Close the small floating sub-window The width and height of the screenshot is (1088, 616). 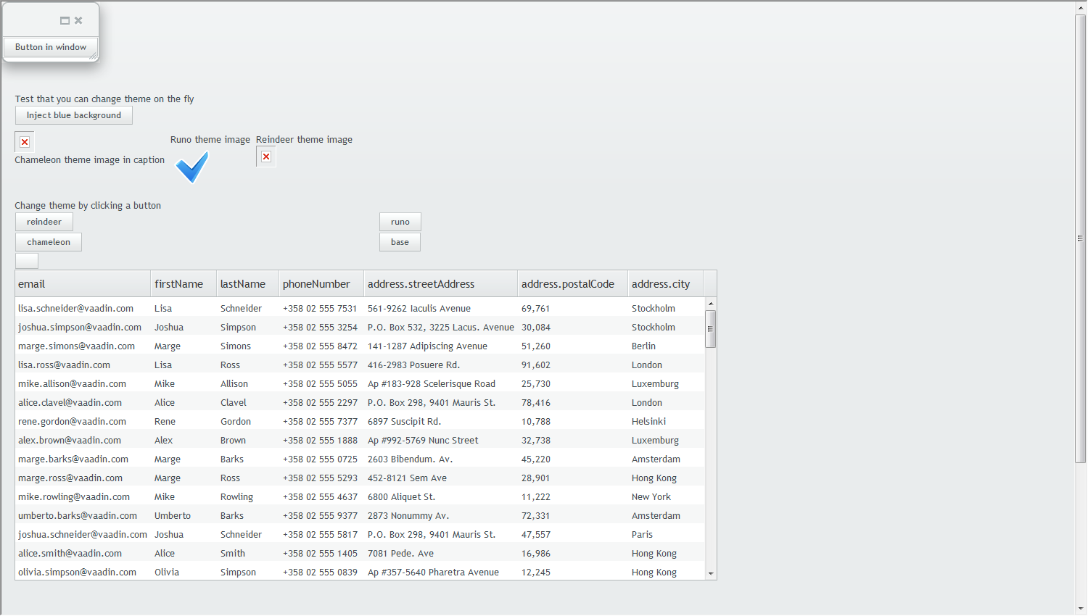[78, 20]
